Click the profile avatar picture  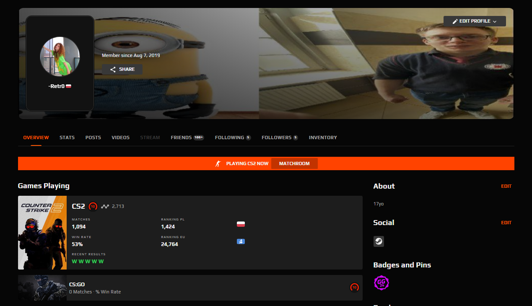coord(60,57)
